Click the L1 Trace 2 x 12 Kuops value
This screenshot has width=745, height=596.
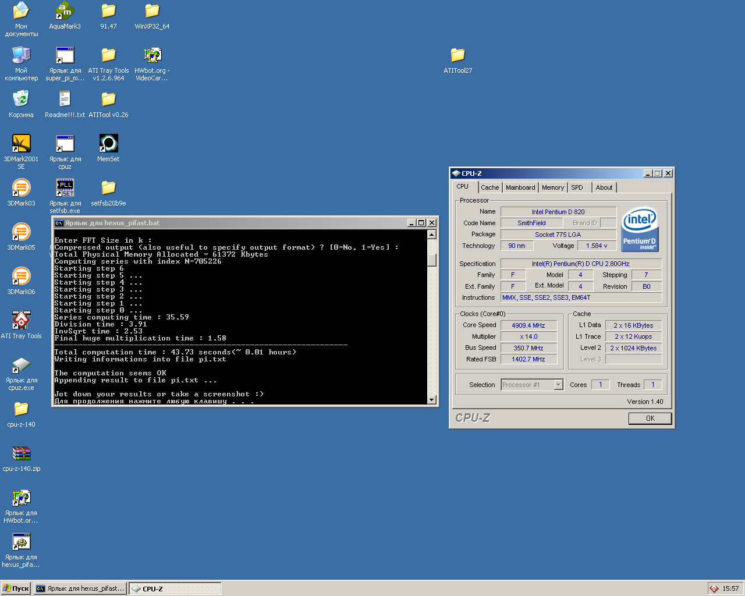(633, 336)
